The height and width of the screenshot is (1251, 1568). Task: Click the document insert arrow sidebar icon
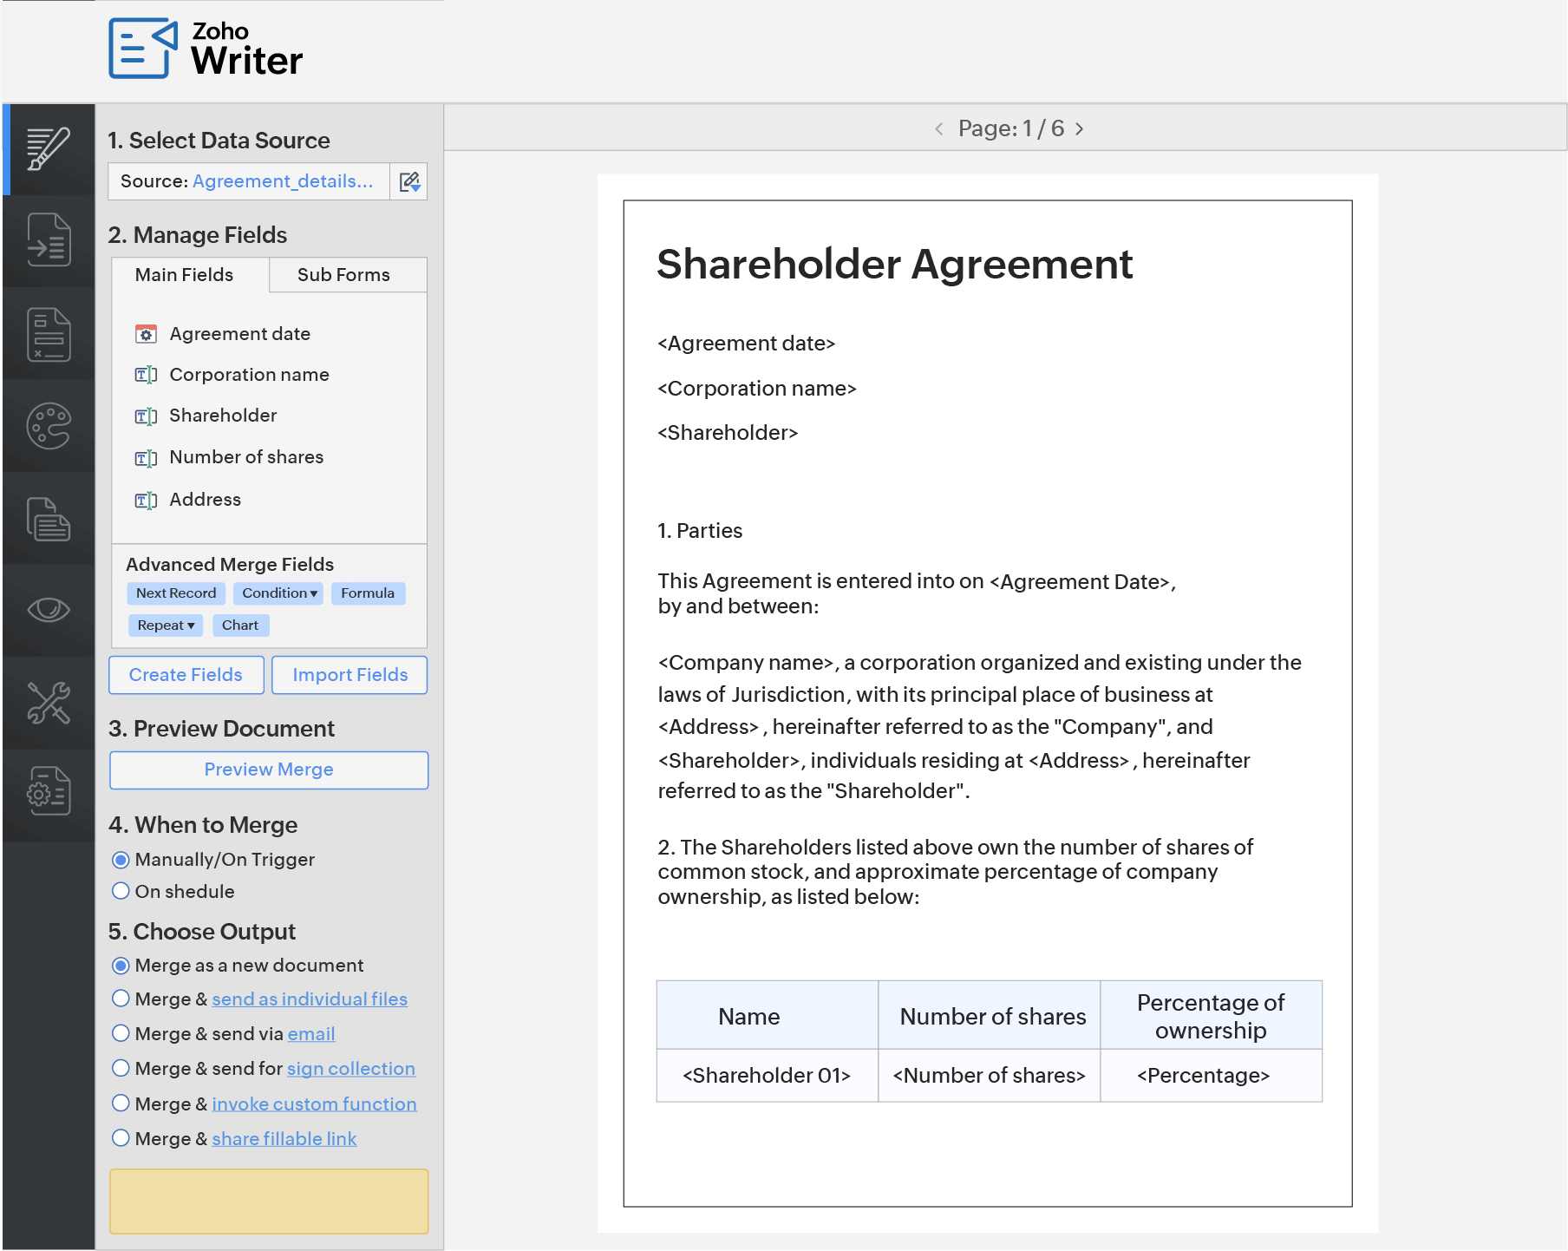(x=49, y=240)
